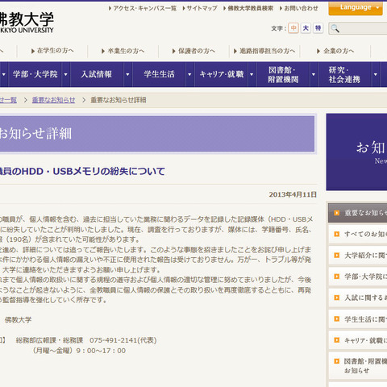Click the Bukkyo University logo

coord(27,23)
